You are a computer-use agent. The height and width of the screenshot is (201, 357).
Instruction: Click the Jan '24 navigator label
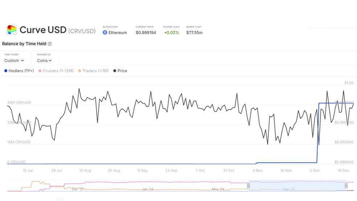tap(148, 189)
